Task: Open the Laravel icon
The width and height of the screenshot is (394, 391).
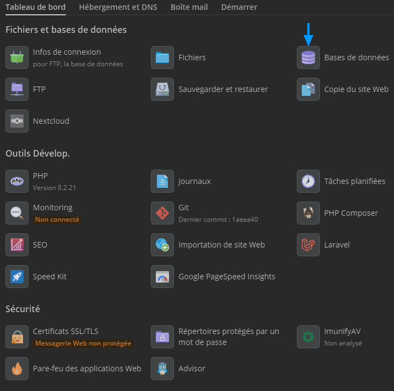Action: pyautogui.click(x=308, y=245)
